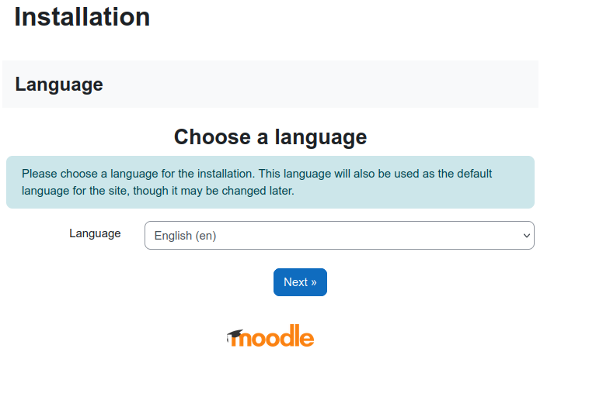Image resolution: width=589 pixels, height=397 pixels.
Task: Click the 'Installation' page heading
Action: click(x=82, y=17)
